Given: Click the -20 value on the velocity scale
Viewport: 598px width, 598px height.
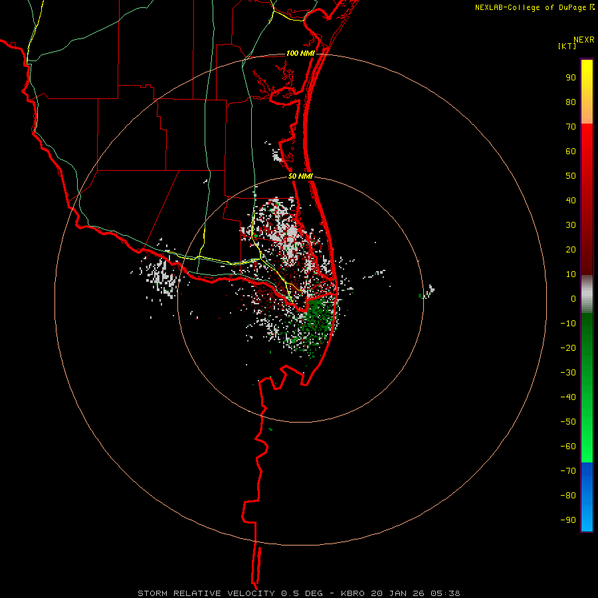Looking at the screenshot, I should coord(568,348).
